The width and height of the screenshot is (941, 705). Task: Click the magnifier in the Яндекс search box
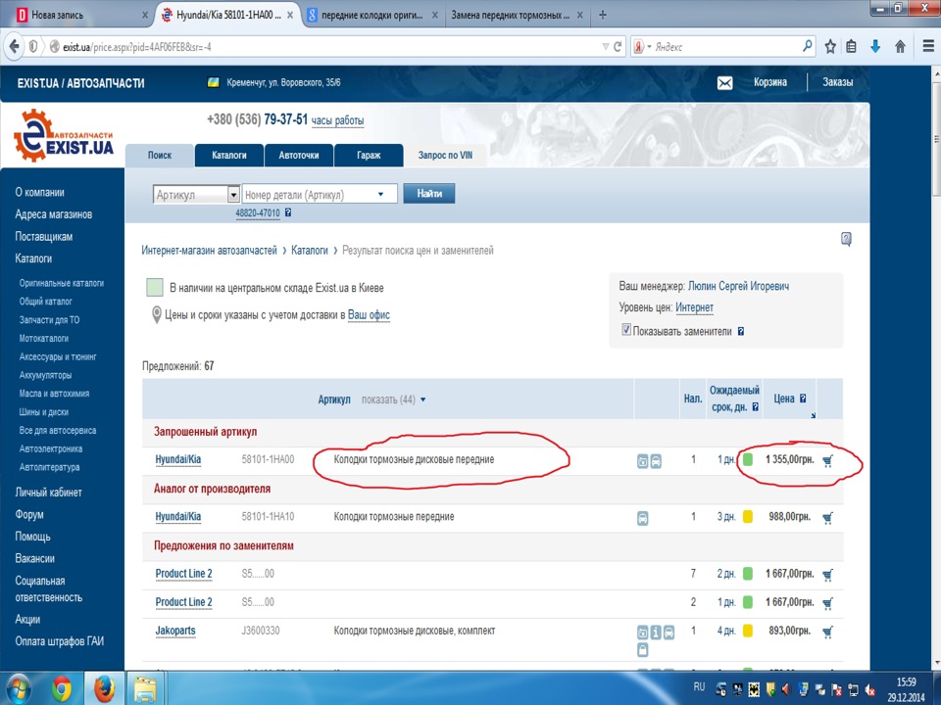pyautogui.click(x=807, y=46)
